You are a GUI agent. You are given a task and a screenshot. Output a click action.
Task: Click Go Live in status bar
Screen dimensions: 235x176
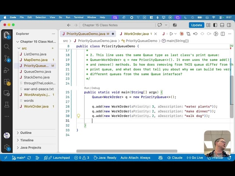point(195,158)
